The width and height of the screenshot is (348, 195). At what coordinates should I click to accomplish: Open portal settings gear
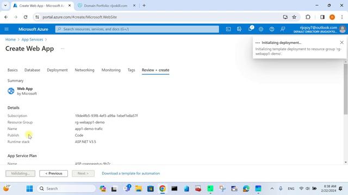(x=261, y=29)
